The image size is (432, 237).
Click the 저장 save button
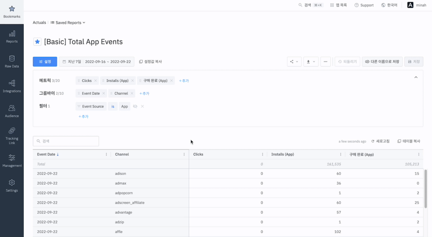click(x=414, y=61)
